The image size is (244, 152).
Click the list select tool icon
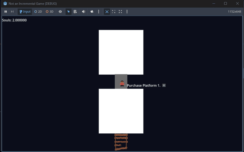tap(75, 12)
